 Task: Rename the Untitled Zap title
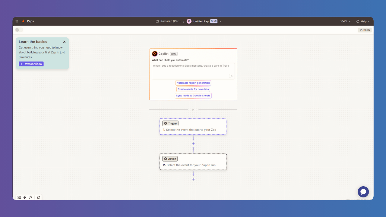pyautogui.click(x=201, y=21)
